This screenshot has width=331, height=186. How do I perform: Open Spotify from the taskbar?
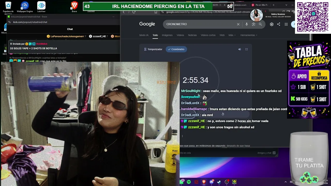tap(189, 182)
